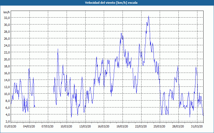Select the 12,0 y-axis value
The image size is (214, 133).
[7, 87]
